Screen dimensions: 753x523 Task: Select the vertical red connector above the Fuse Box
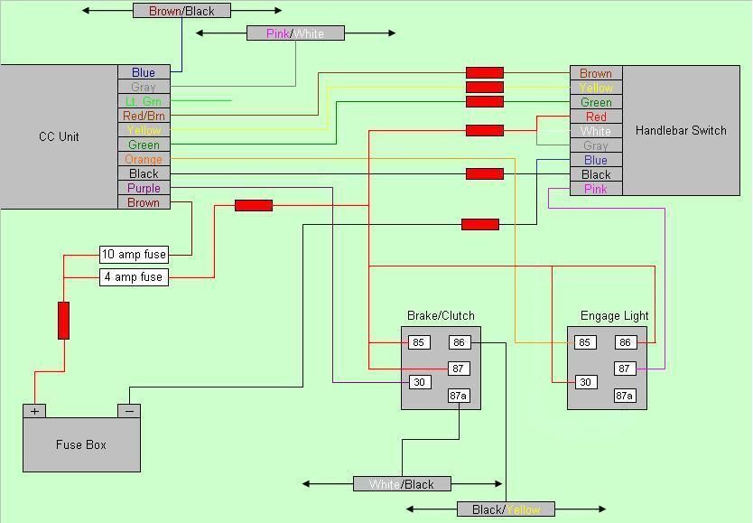coord(63,321)
